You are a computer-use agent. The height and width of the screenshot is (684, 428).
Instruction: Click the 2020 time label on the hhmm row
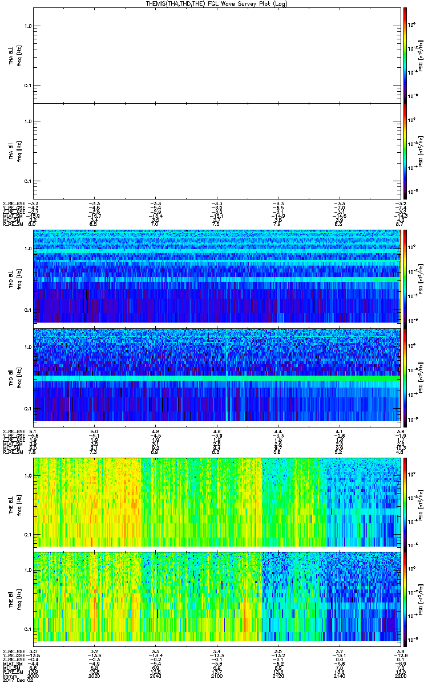[x=95, y=676]
